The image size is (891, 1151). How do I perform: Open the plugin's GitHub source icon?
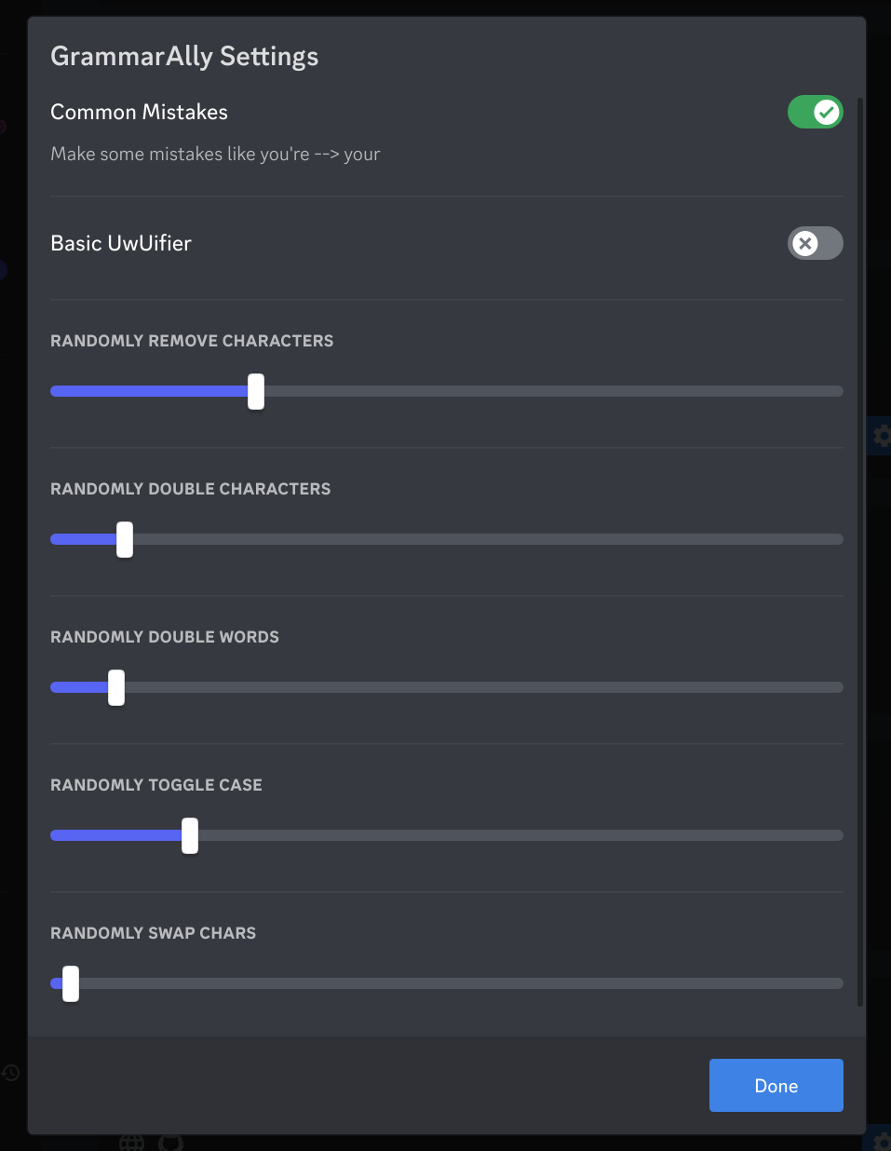tap(171, 1144)
